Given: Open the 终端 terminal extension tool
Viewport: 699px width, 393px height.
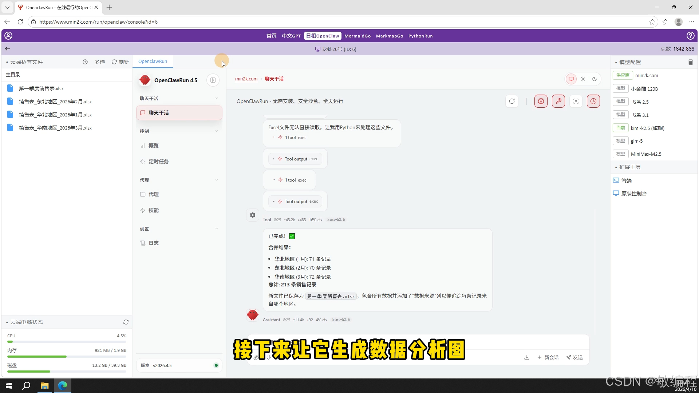Looking at the screenshot, I should pyautogui.click(x=627, y=180).
